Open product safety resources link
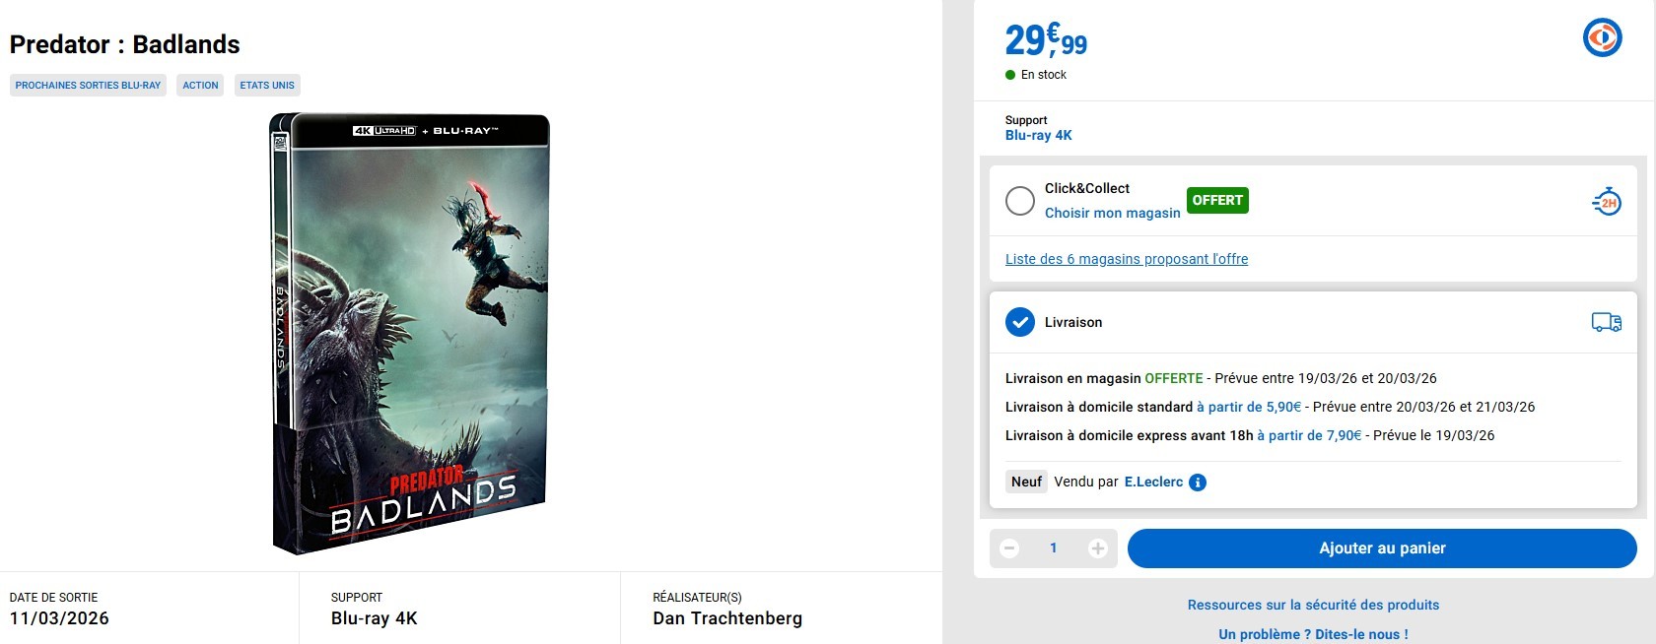The image size is (1656, 644). (1312, 605)
